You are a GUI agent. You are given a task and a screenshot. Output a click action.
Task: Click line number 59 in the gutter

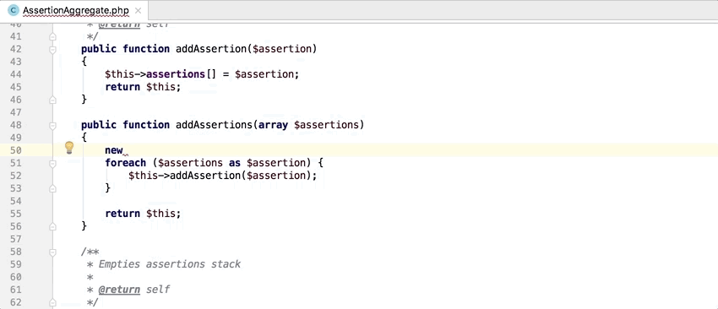(15, 264)
